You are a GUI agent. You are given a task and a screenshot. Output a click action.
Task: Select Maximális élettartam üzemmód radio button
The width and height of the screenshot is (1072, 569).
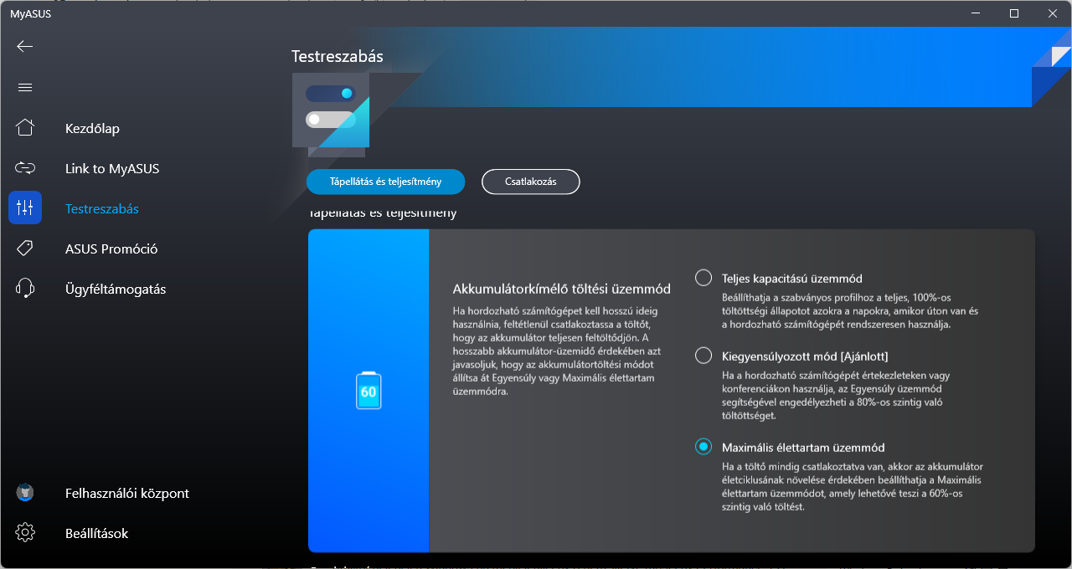(703, 447)
